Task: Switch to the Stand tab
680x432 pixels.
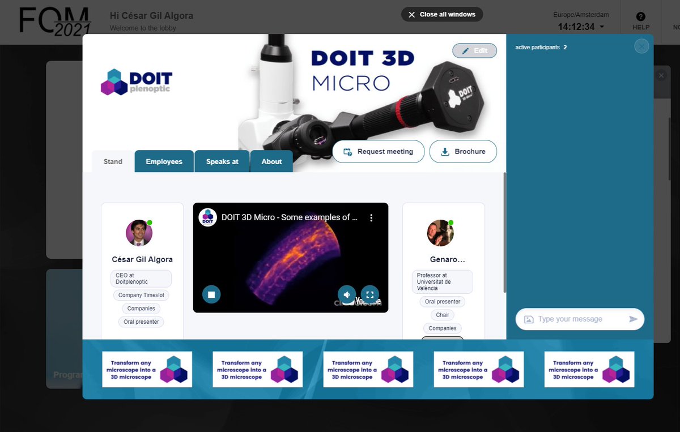Action: tap(113, 161)
